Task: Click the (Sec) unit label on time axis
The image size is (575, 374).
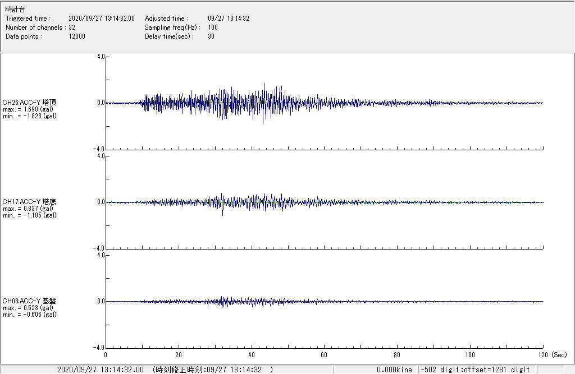Action: [559, 355]
